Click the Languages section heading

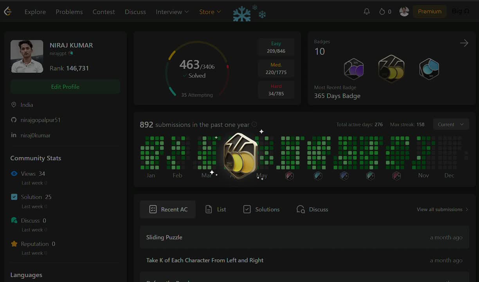(x=26, y=275)
